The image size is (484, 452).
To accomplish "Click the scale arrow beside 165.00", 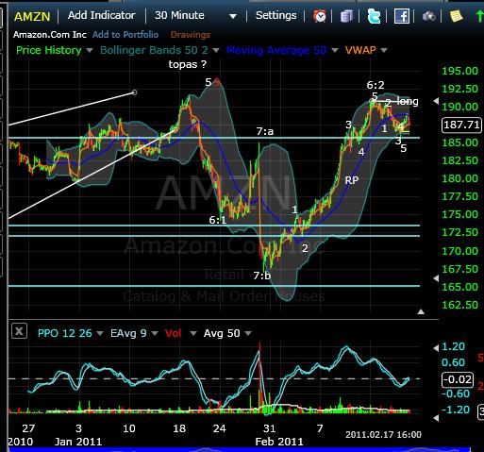I will 436,278.
